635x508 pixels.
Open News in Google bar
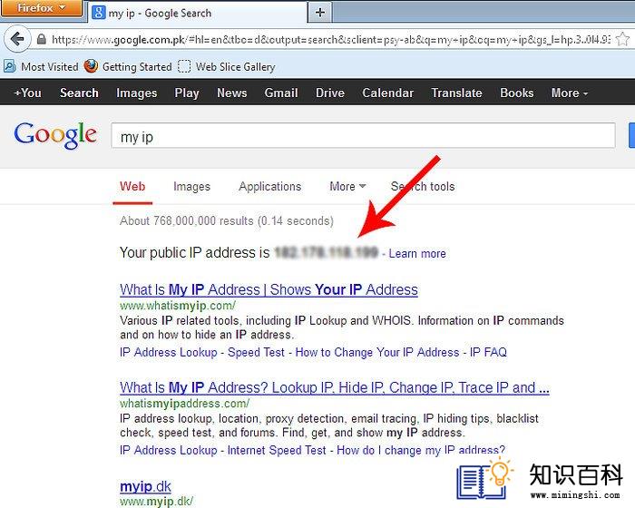point(231,93)
